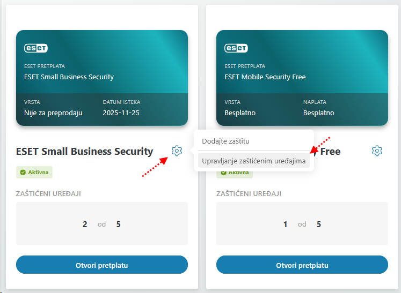Screen dimensions: 401x293
Task: Click 'Nije za preprodaju' type value
Action: pos(53,113)
